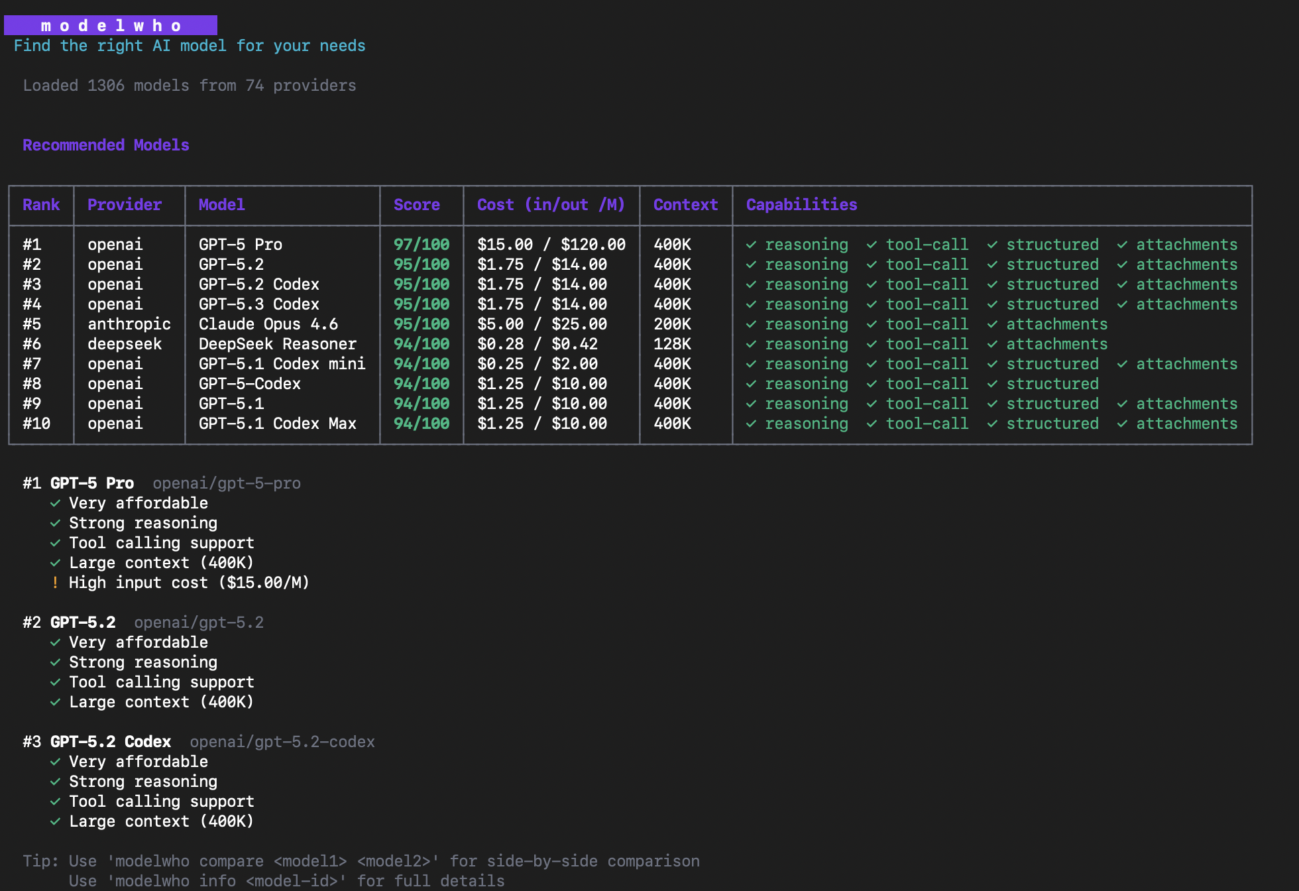Click the 'openai/gpt-5.2-codex' model id
Image resolution: width=1299 pixels, height=891 pixels.
tap(282, 742)
